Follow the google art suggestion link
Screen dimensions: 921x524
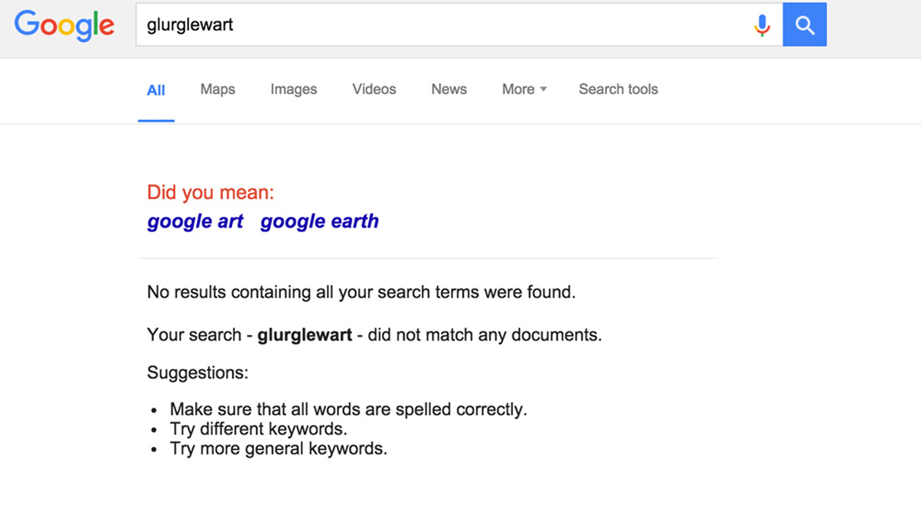195,221
